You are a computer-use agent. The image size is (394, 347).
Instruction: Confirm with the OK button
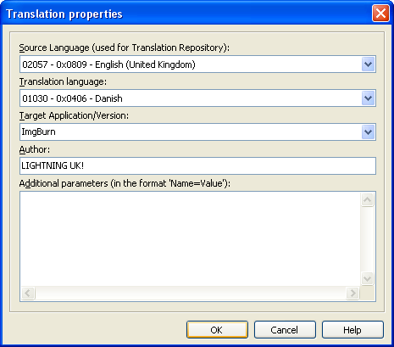(x=217, y=330)
